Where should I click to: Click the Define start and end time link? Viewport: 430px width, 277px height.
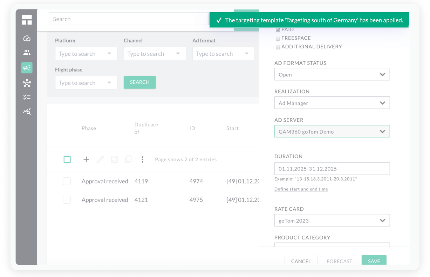pos(301,189)
